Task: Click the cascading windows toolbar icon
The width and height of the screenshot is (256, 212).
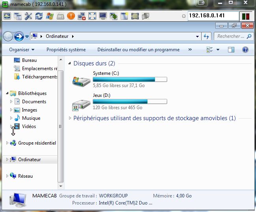Action: click(x=18, y=16)
